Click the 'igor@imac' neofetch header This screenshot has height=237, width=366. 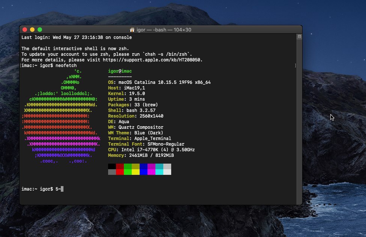[120, 71]
